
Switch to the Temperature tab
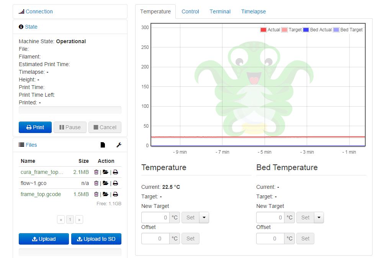tap(155, 11)
